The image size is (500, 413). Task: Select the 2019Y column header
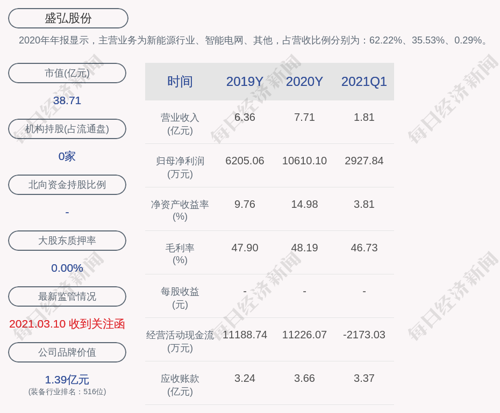tap(245, 82)
